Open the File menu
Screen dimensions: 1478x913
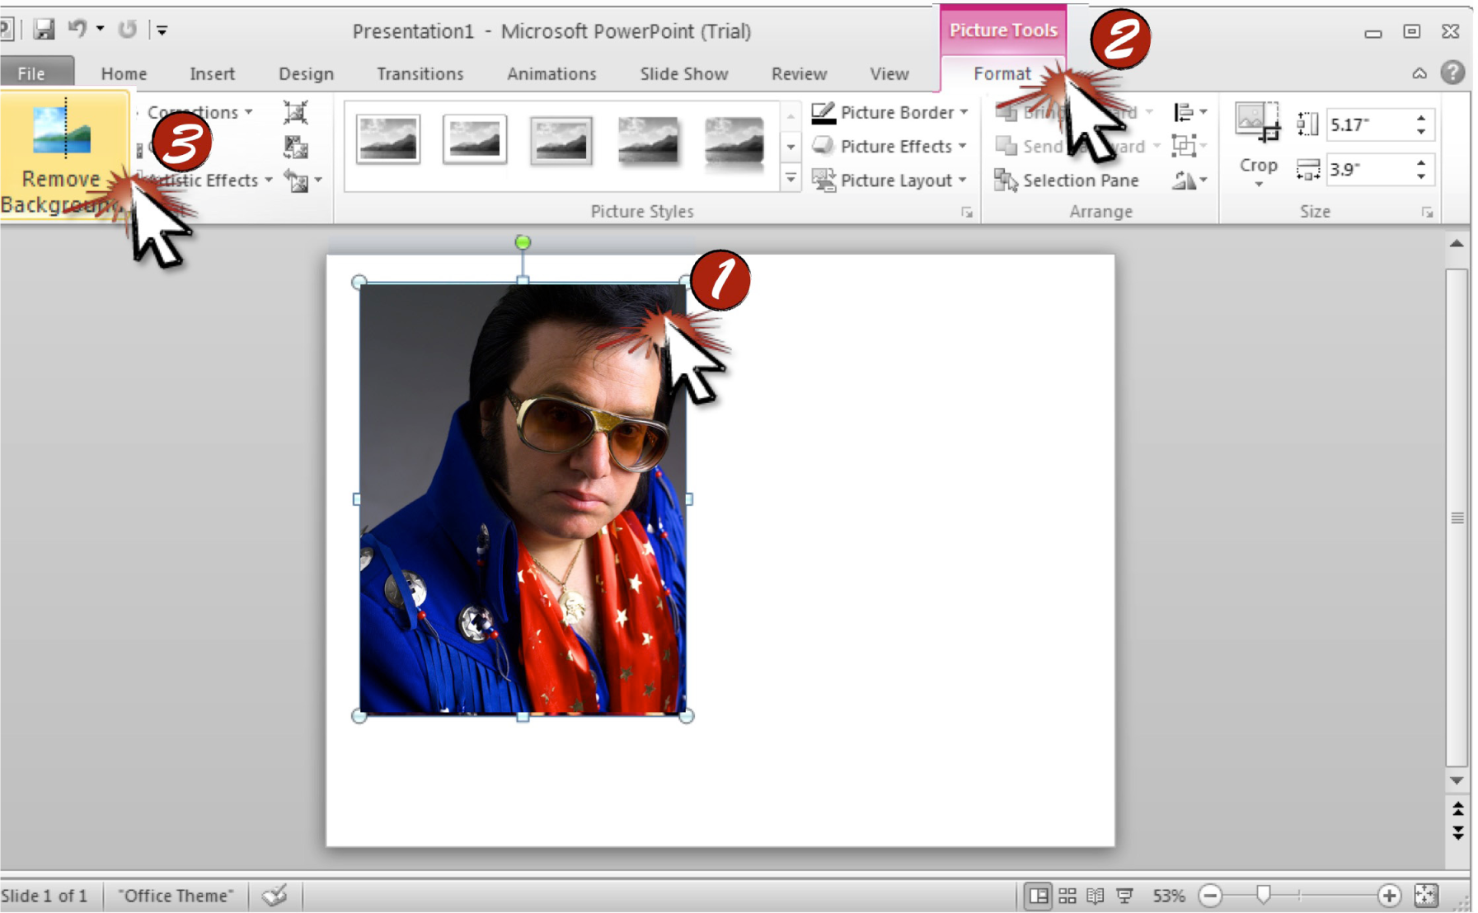point(33,73)
